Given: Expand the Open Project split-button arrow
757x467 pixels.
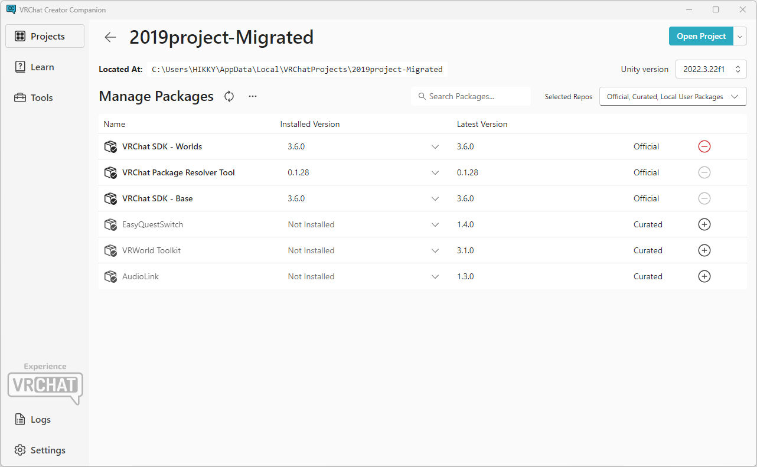Looking at the screenshot, I should 740,36.
